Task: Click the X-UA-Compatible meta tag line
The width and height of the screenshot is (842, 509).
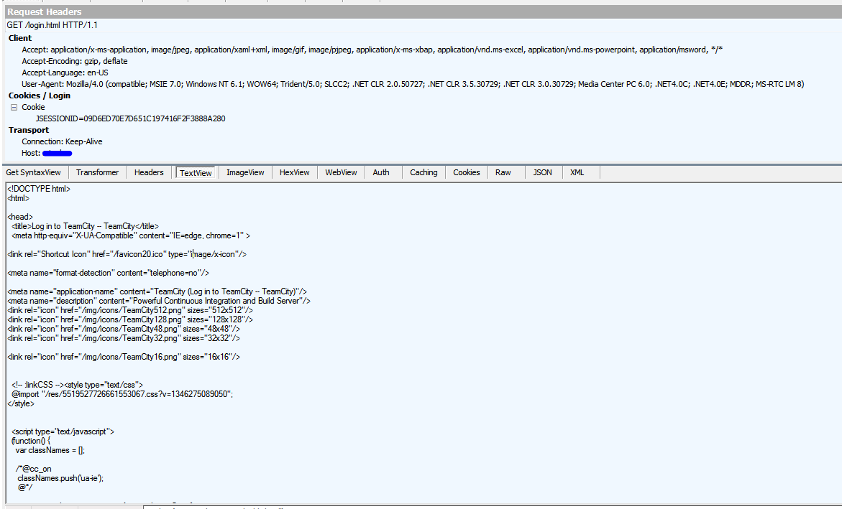Action: (130, 235)
